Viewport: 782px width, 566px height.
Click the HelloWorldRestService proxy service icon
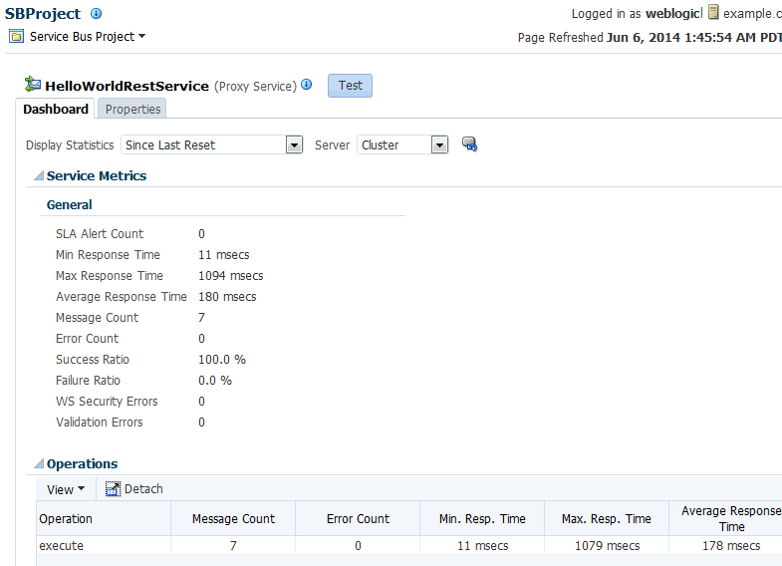click(x=33, y=84)
